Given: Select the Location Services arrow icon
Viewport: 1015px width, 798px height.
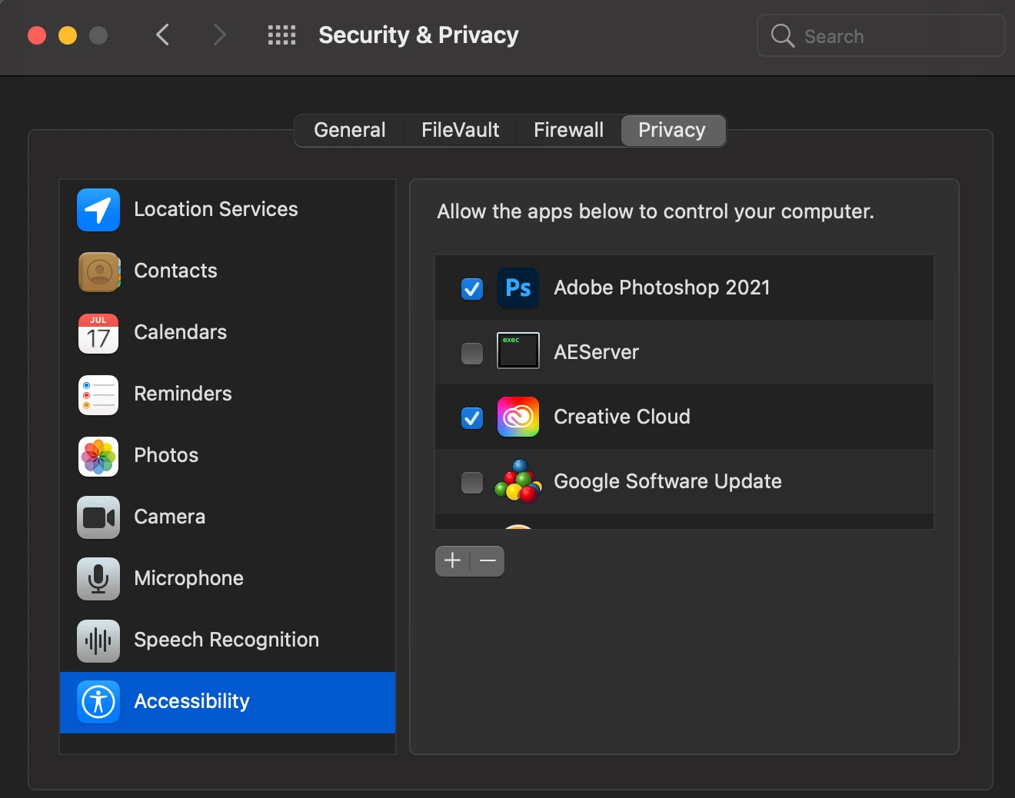Looking at the screenshot, I should [98, 210].
